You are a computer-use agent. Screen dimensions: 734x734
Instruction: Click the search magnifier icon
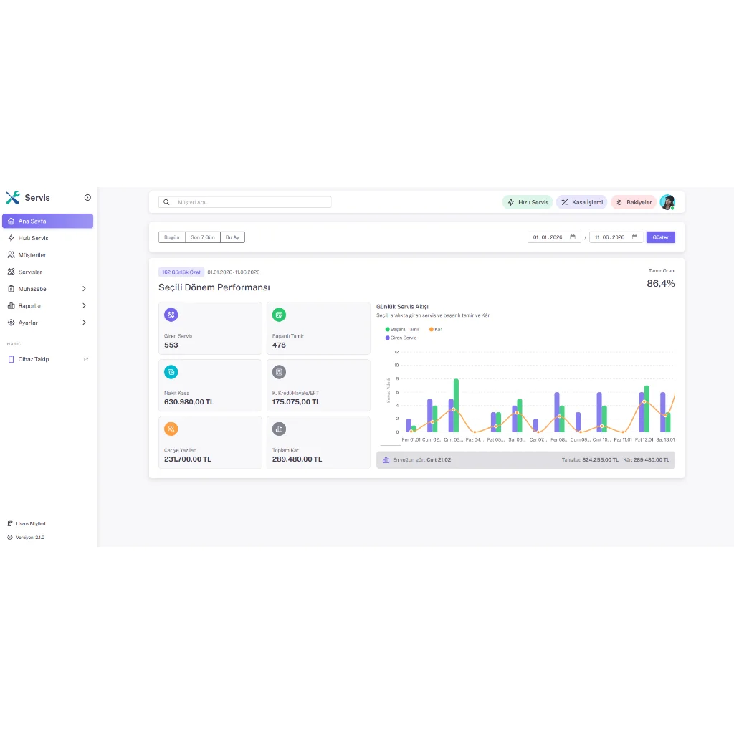click(x=166, y=202)
